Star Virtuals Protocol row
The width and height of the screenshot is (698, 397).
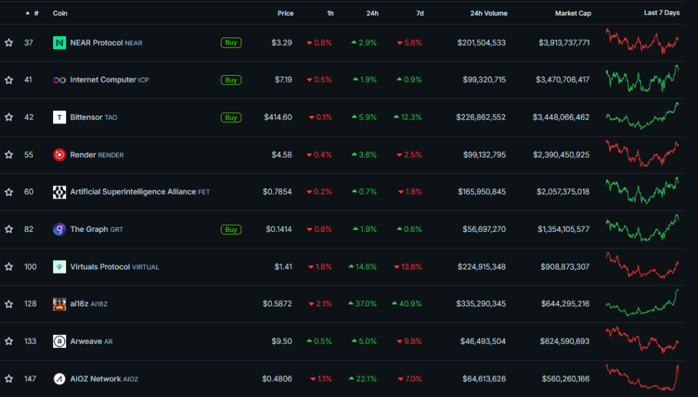click(x=9, y=267)
